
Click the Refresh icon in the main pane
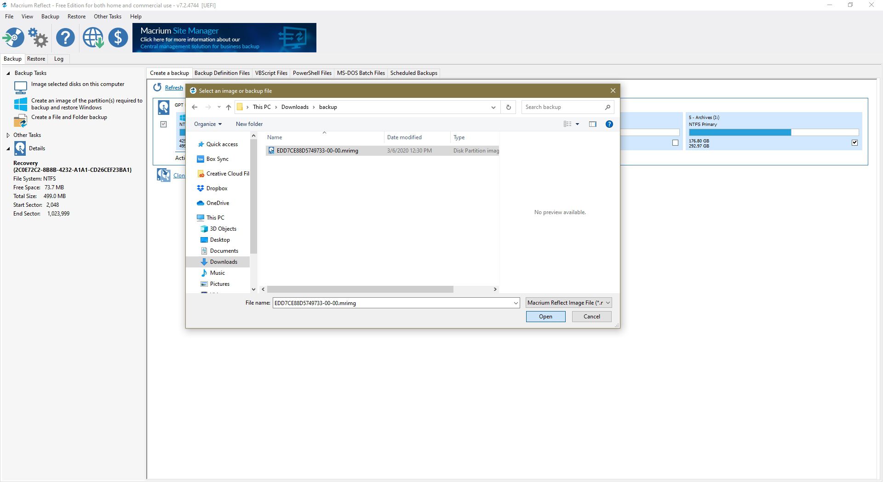tap(157, 87)
